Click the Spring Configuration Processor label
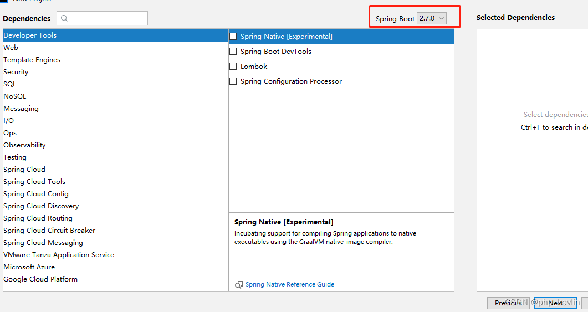 291,81
